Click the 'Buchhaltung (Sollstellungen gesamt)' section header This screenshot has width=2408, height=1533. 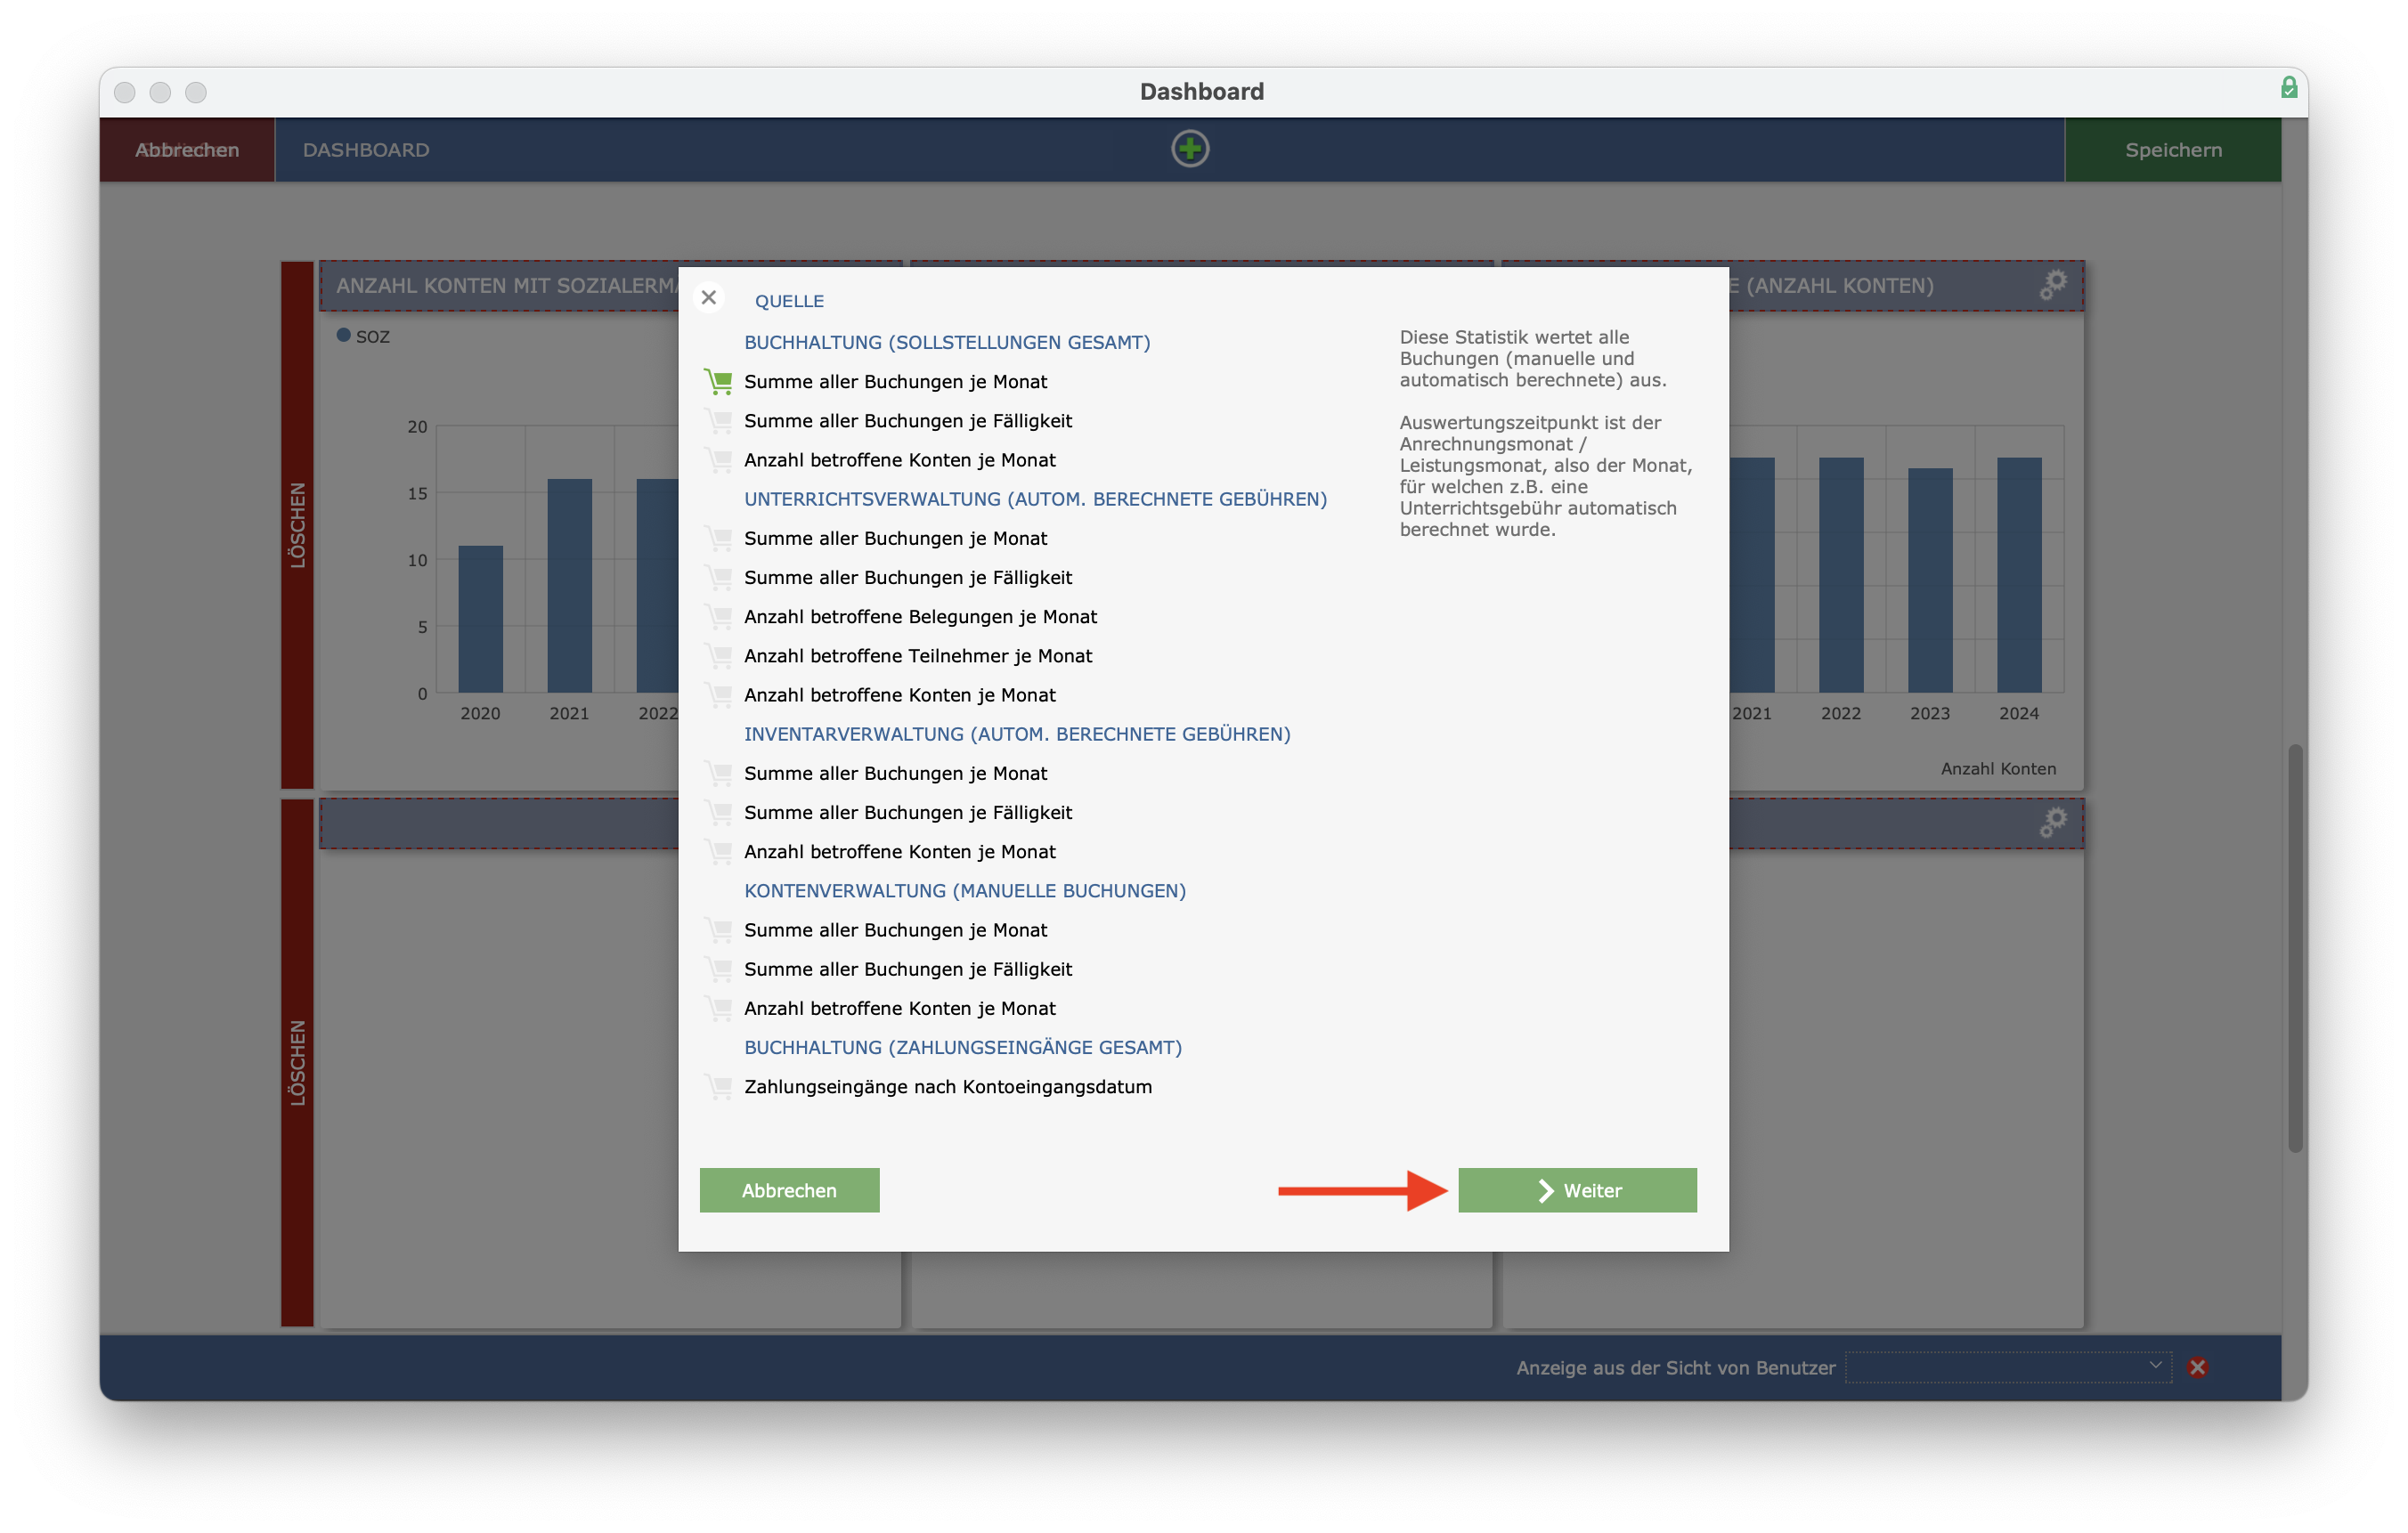tap(947, 342)
